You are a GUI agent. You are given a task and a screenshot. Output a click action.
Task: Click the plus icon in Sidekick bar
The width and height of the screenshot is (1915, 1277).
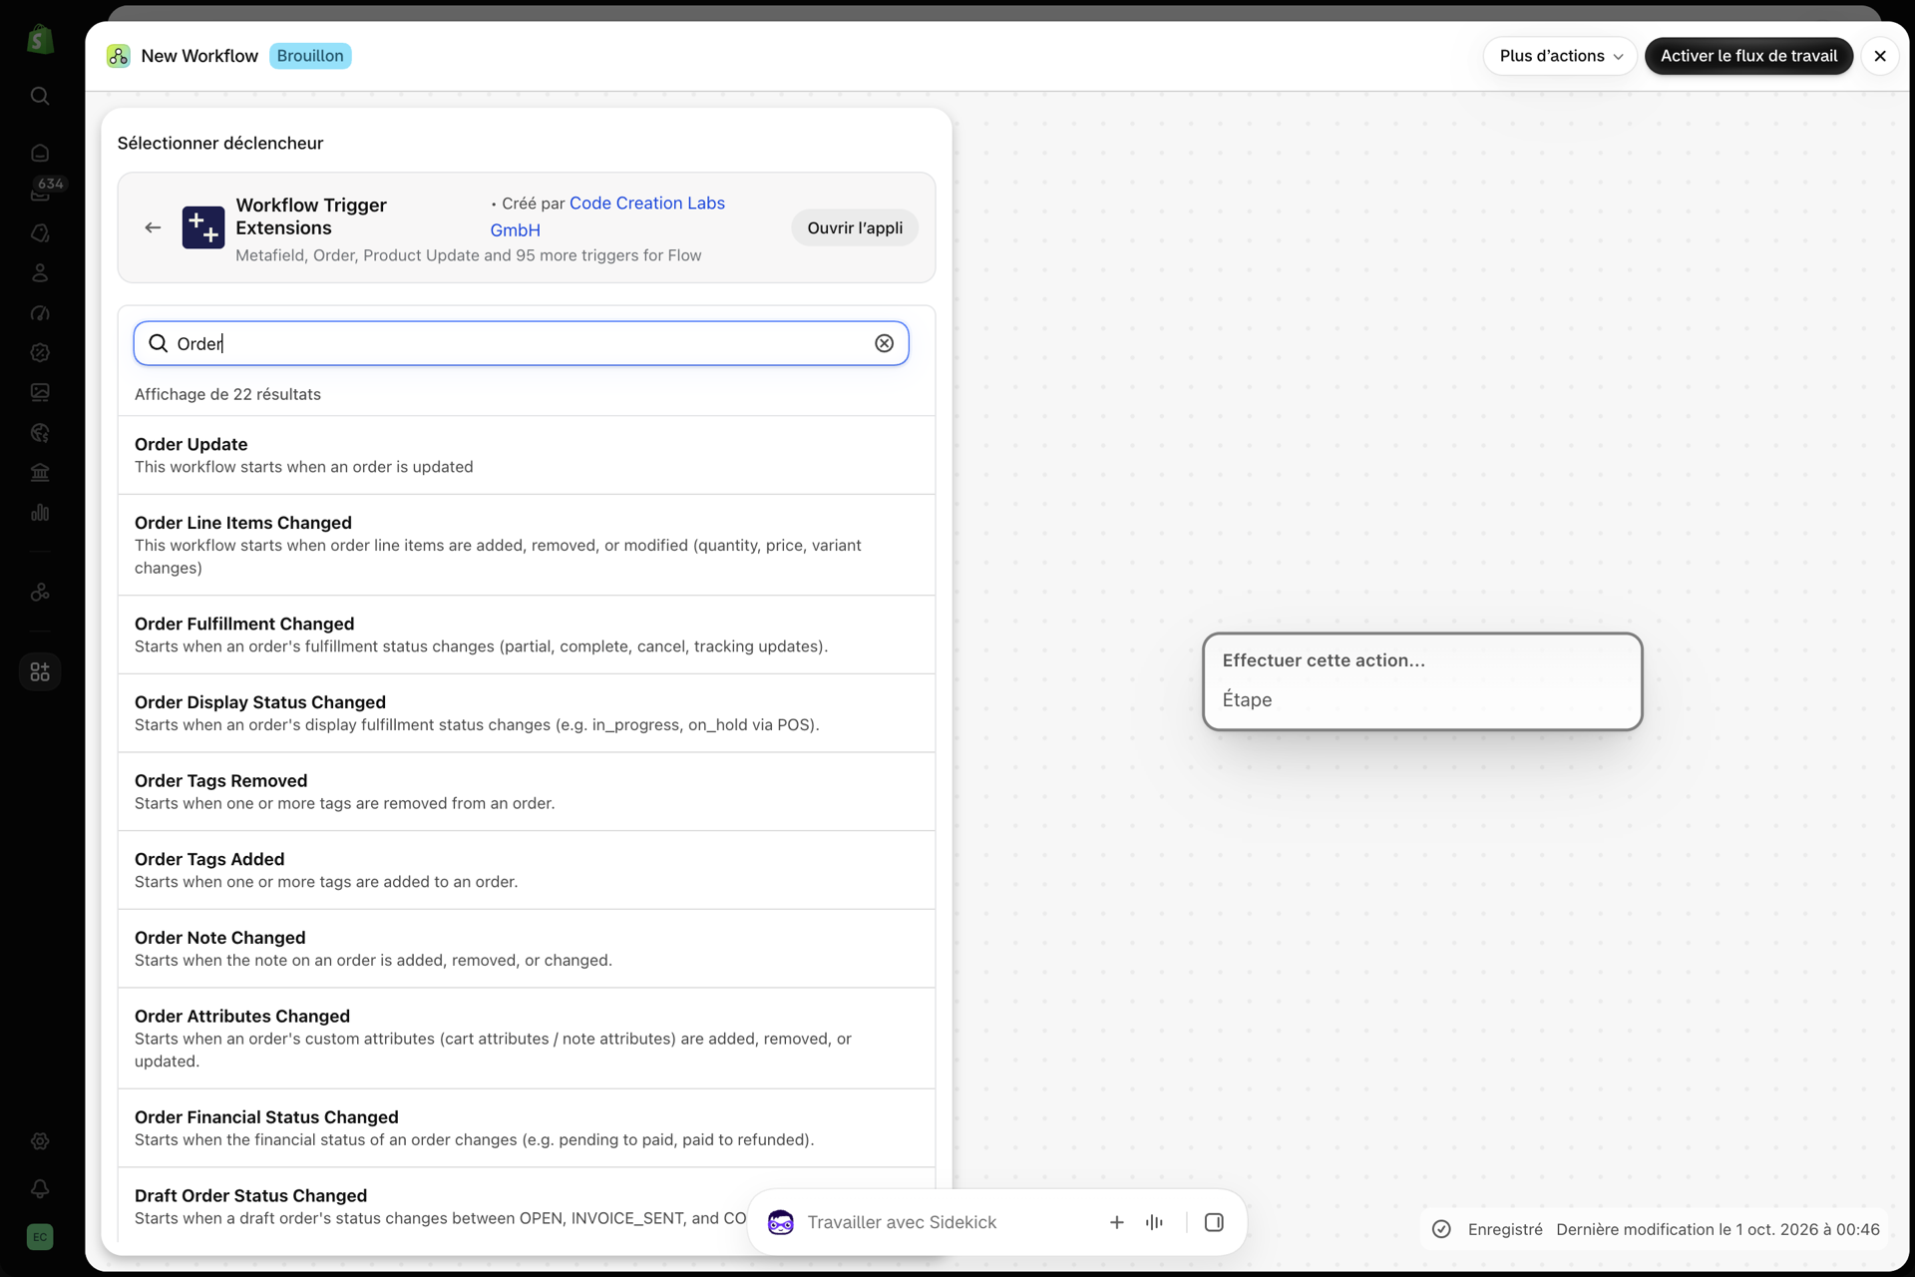coord(1117,1222)
